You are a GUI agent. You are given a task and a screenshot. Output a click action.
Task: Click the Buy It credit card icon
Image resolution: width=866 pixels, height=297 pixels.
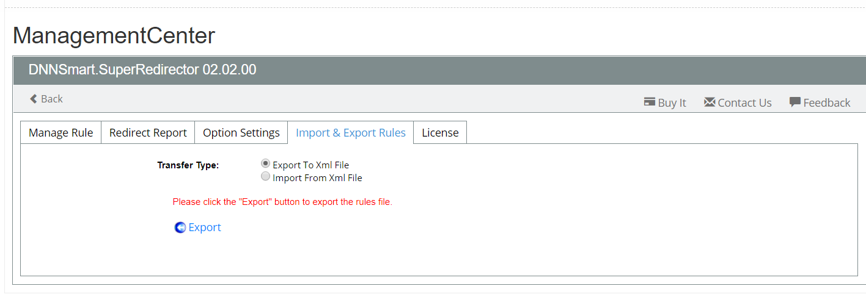tap(650, 102)
